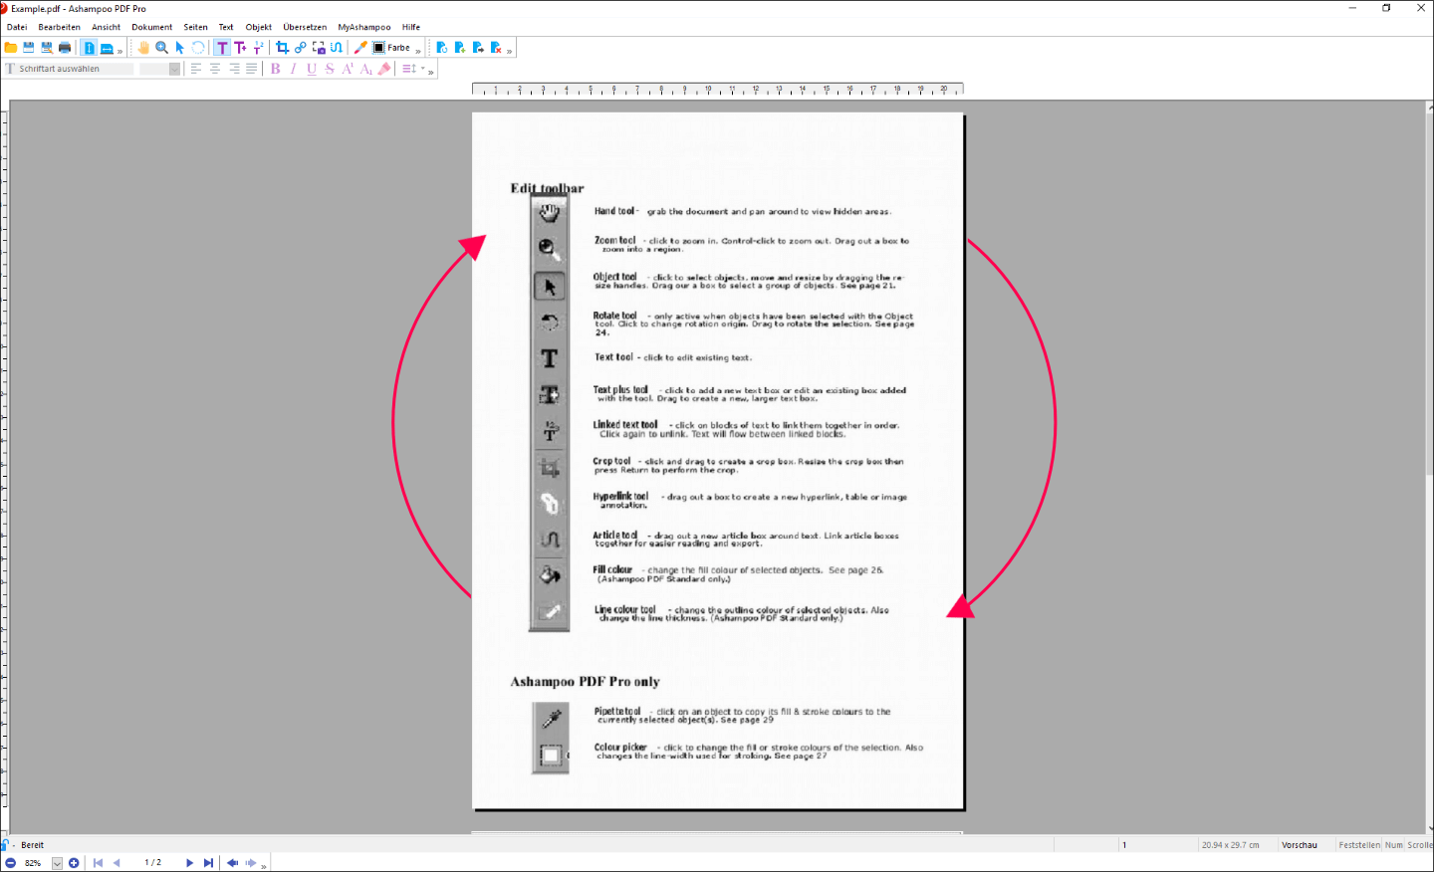Go to the previous page
1434x872 pixels.
tap(117, 863)
